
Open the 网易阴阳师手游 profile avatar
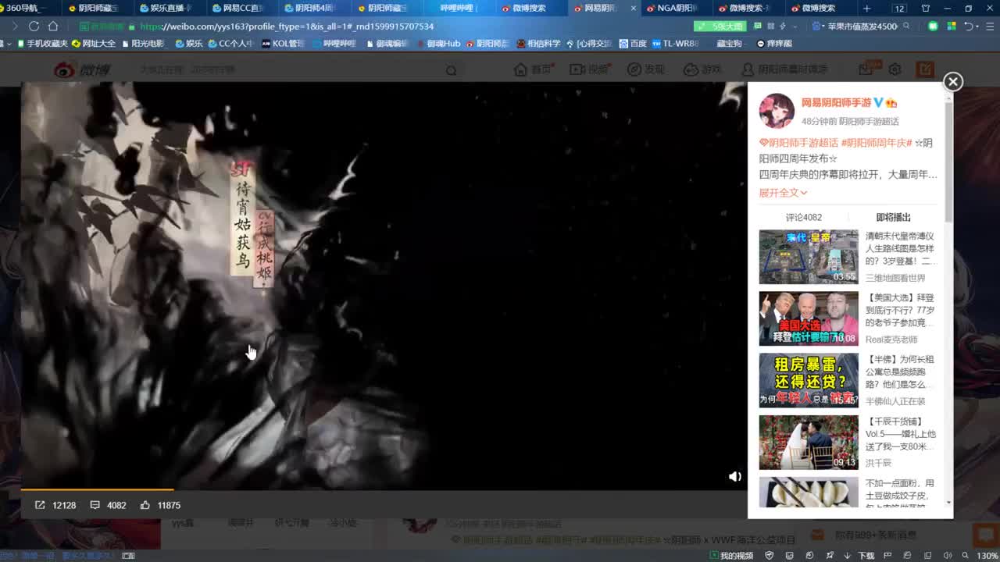(x=777, y=111)
